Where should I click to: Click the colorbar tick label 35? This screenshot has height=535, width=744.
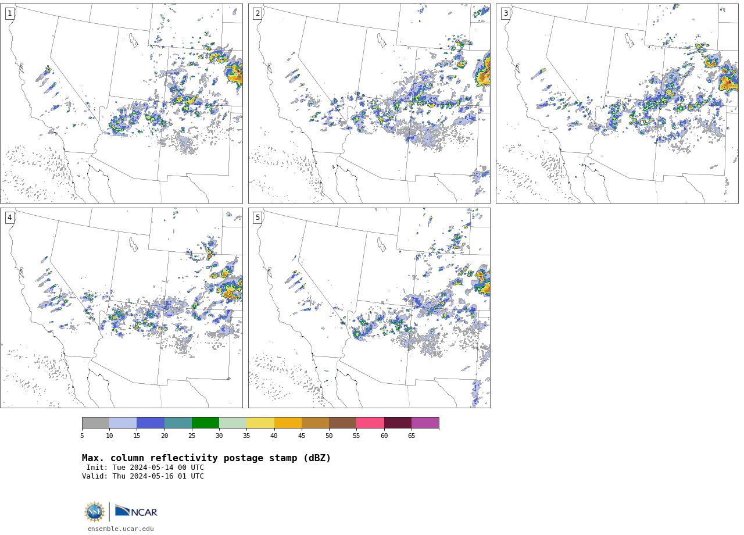tap(246, 436)
